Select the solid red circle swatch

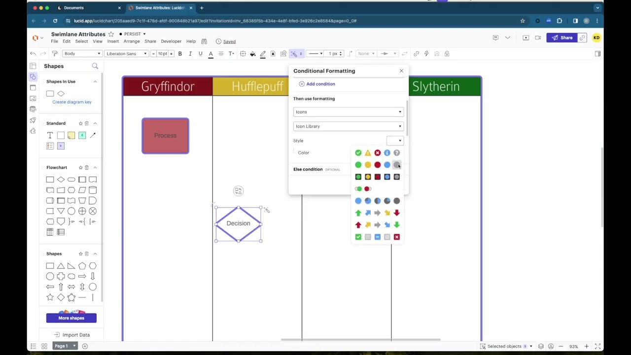point(378,165)
